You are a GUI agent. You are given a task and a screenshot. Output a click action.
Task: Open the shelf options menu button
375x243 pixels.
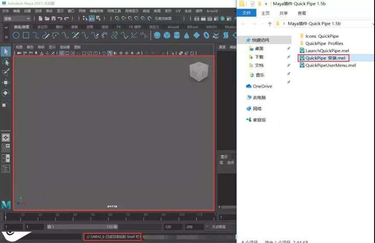6,37
